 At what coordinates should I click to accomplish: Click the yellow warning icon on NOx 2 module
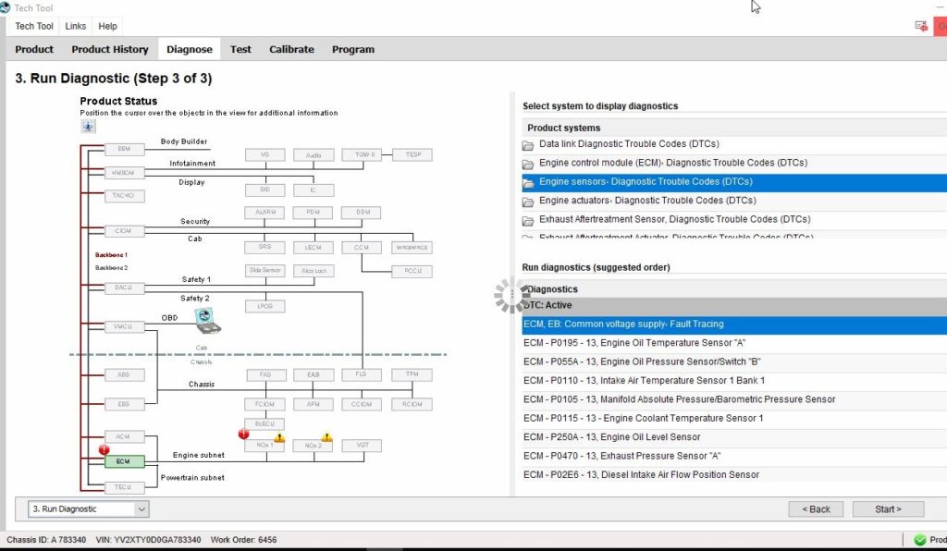[326, 436]
